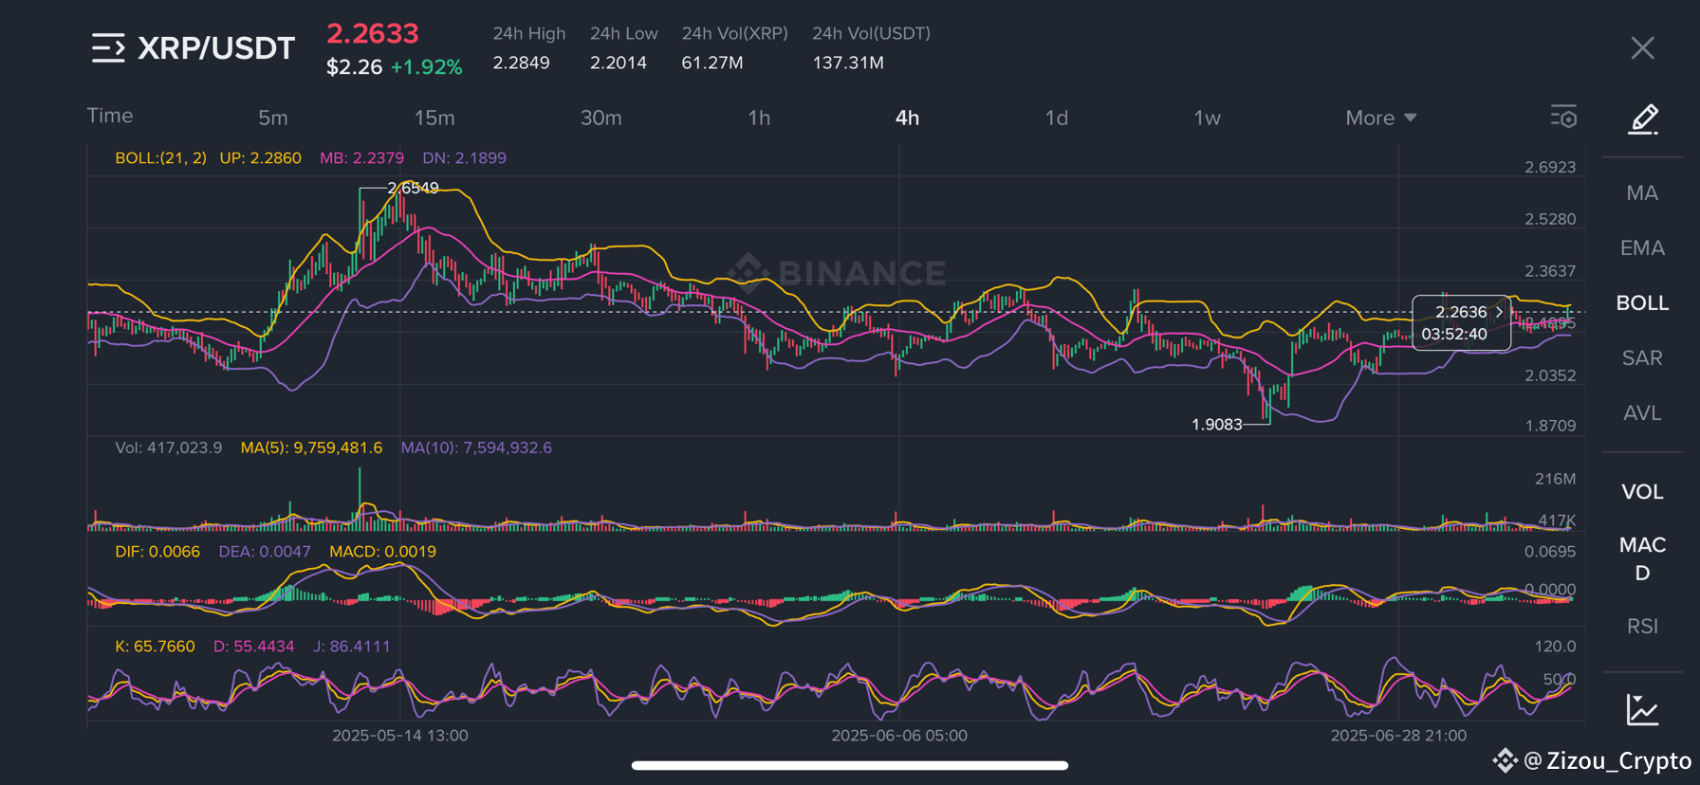1700x785 pixels.
Task: Switch to the 15m timeframe
Action: tap(434, 118)
